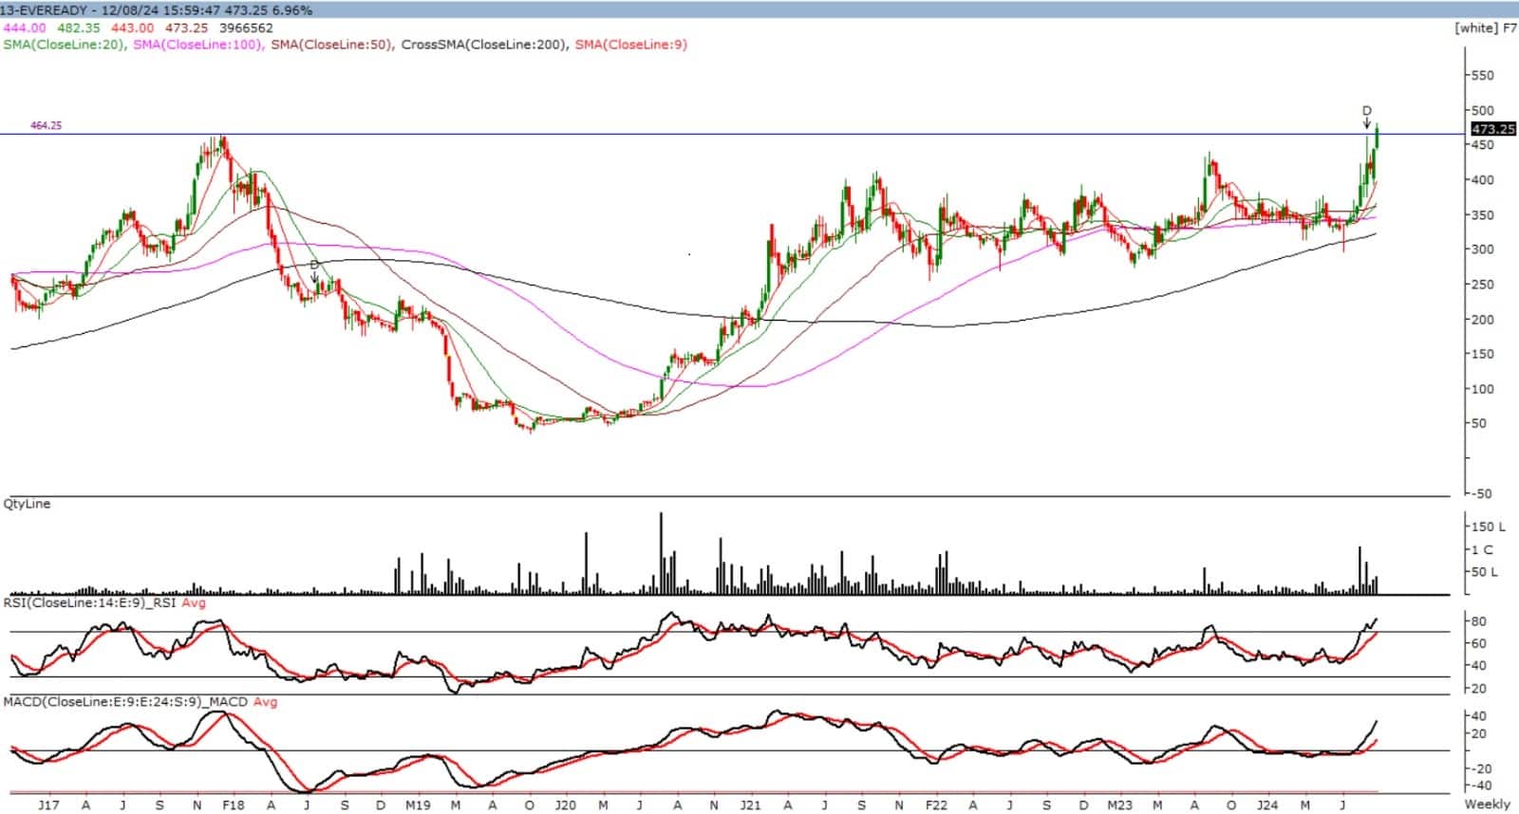Click the SMA(CloseLine:50) legend label

[x=331, y=45]
